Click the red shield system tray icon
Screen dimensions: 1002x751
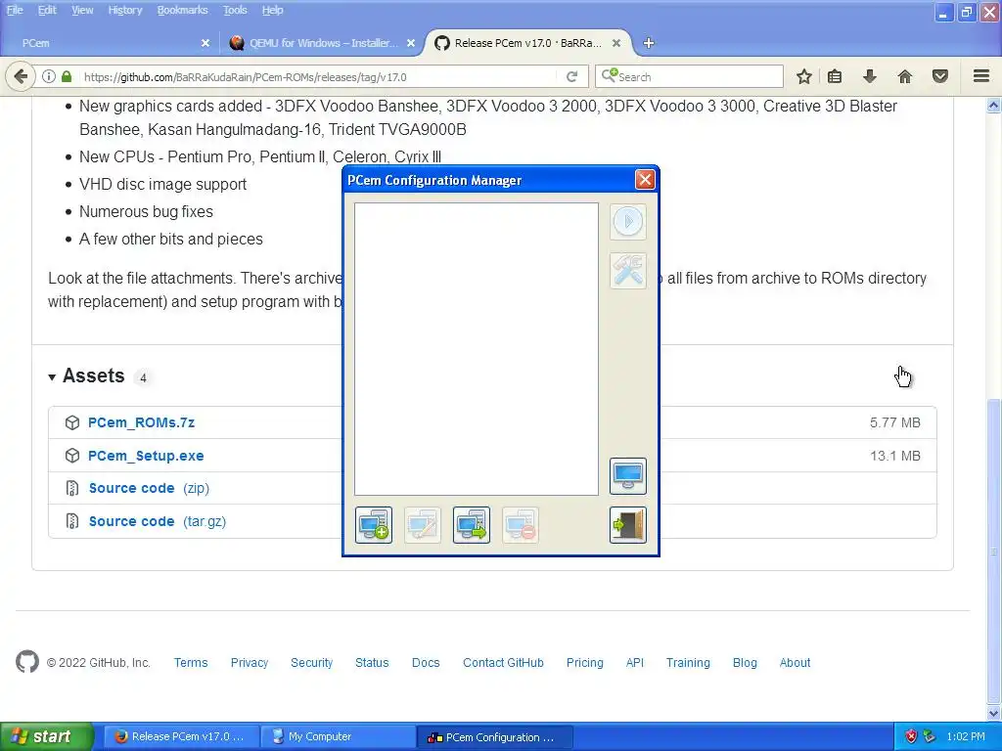(x=911, y=737)
